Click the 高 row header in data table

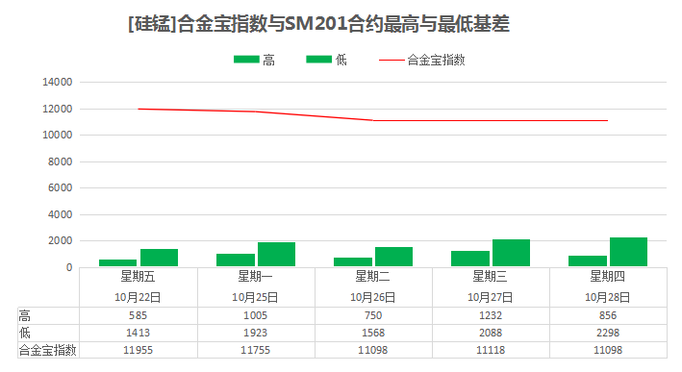(x=25, y=315)
